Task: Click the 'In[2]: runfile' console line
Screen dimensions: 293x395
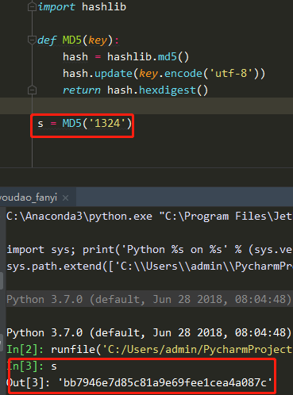Action: tap(149, 350)
